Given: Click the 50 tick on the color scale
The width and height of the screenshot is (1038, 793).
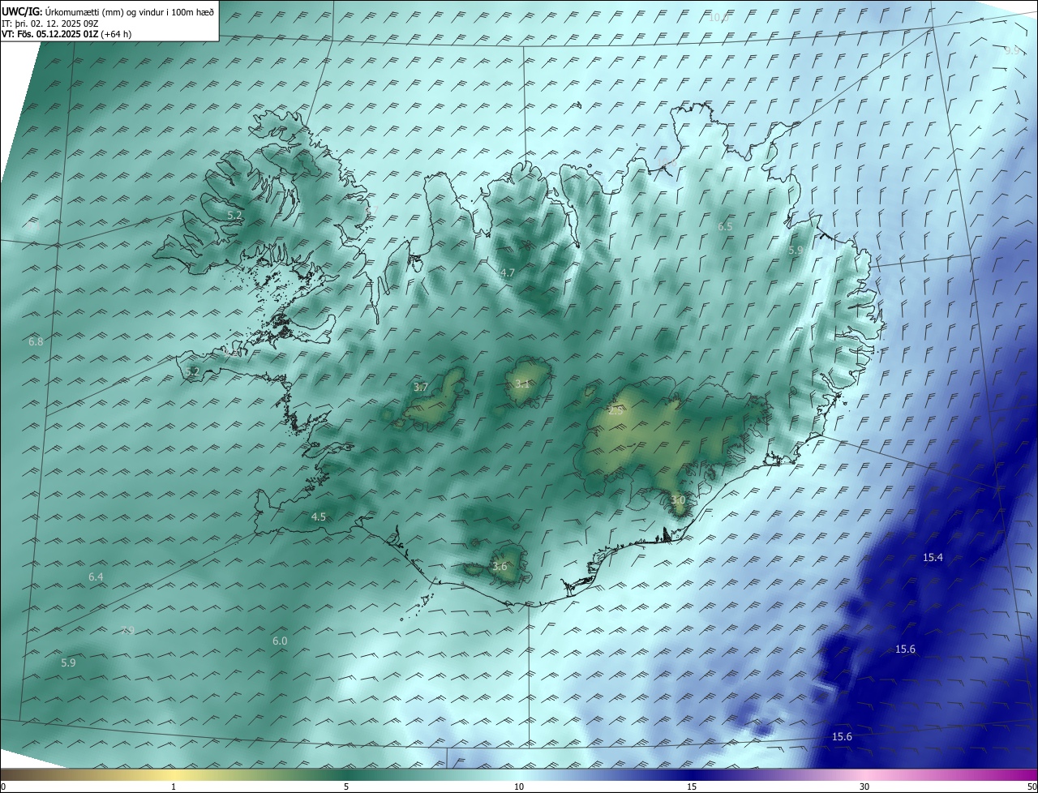Looking at the screenshot, I should point(1032,787).
